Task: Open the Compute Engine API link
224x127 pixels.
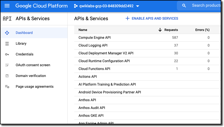Action: click(x=95, y=38)
